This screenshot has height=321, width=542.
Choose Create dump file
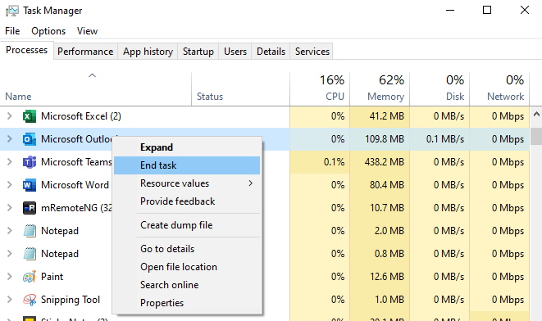pos(187,225)
